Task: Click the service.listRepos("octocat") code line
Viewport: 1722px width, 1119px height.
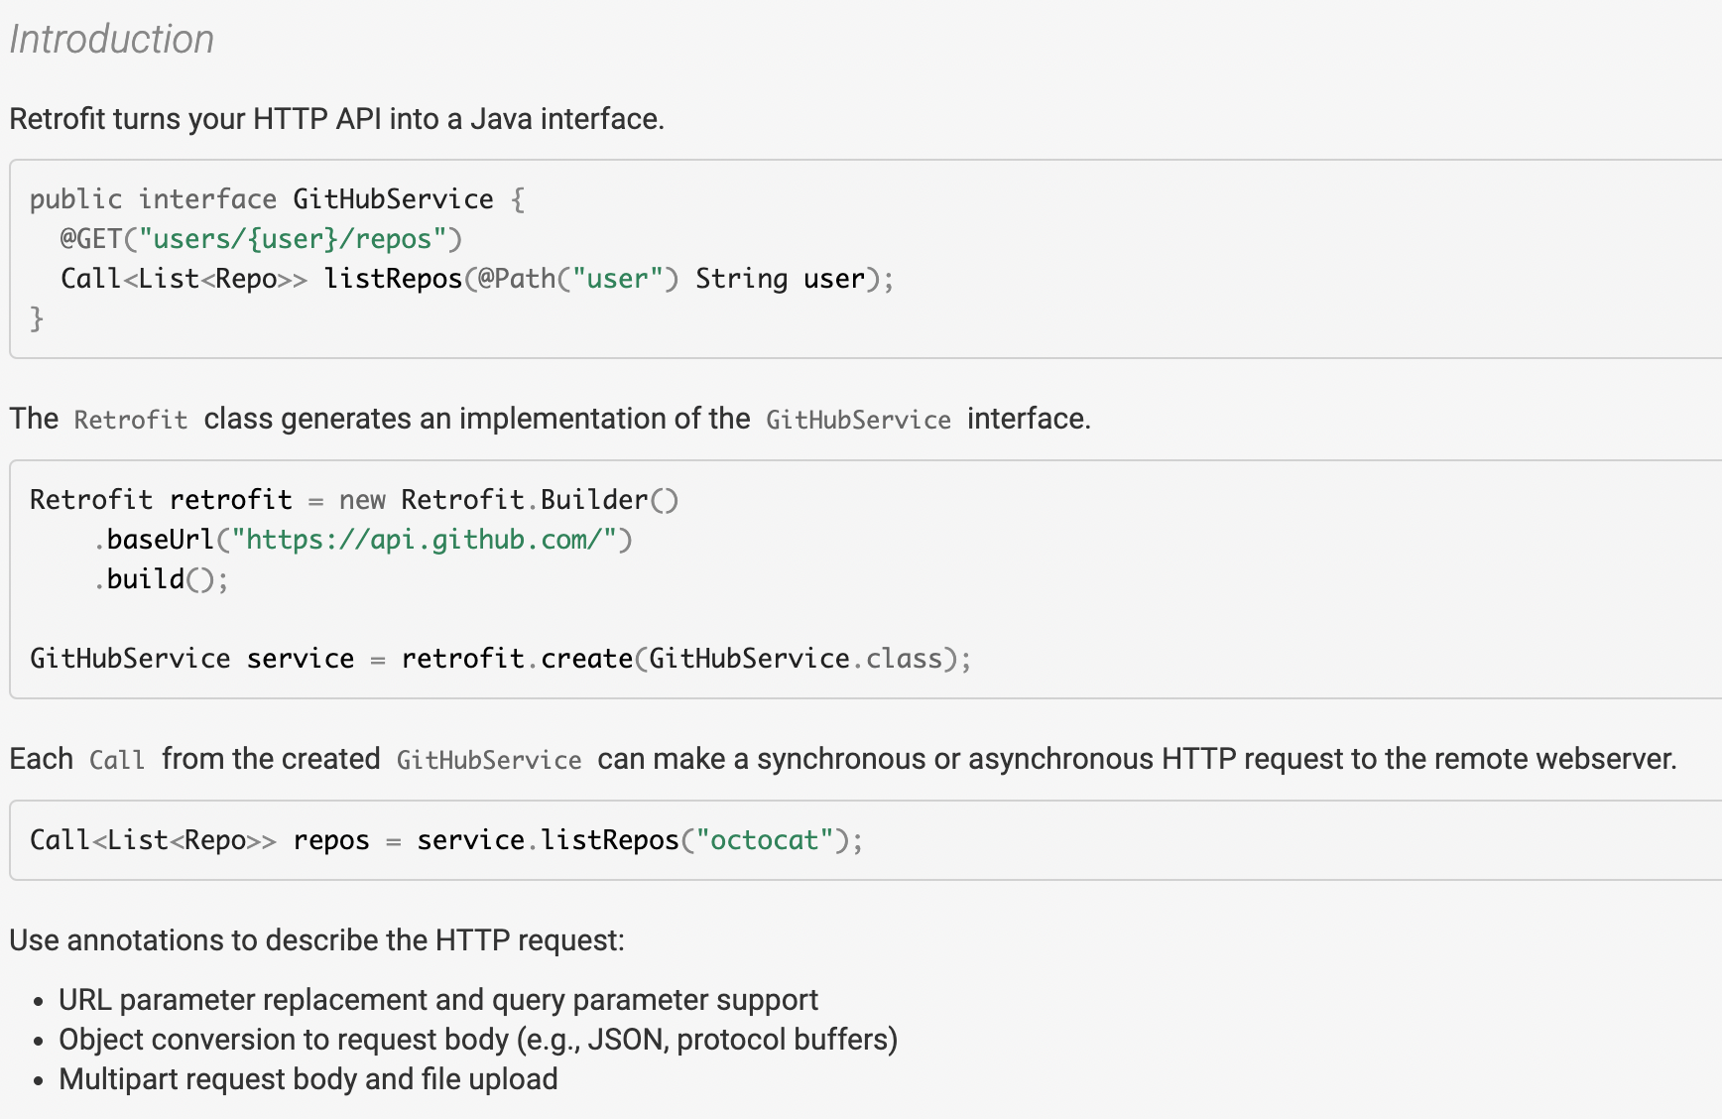Action: (x=446, y=840)
